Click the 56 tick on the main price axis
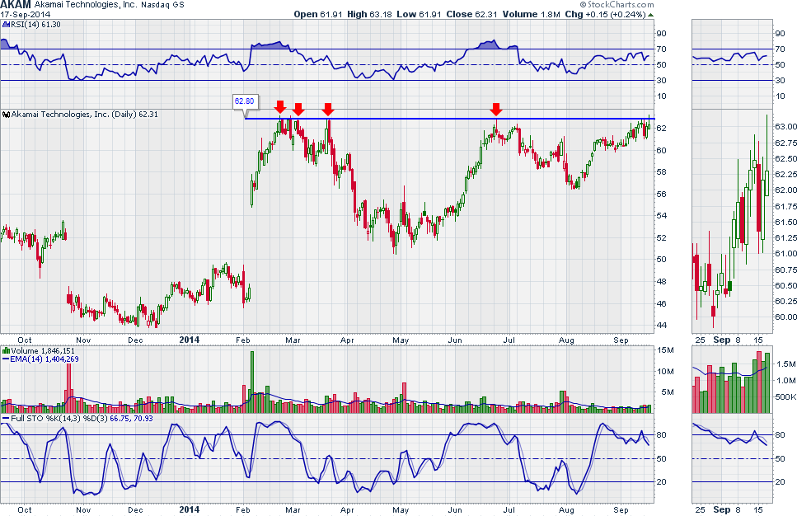This screenshot has width=797, height=516. pyautogui.click(x=661, y=195)
